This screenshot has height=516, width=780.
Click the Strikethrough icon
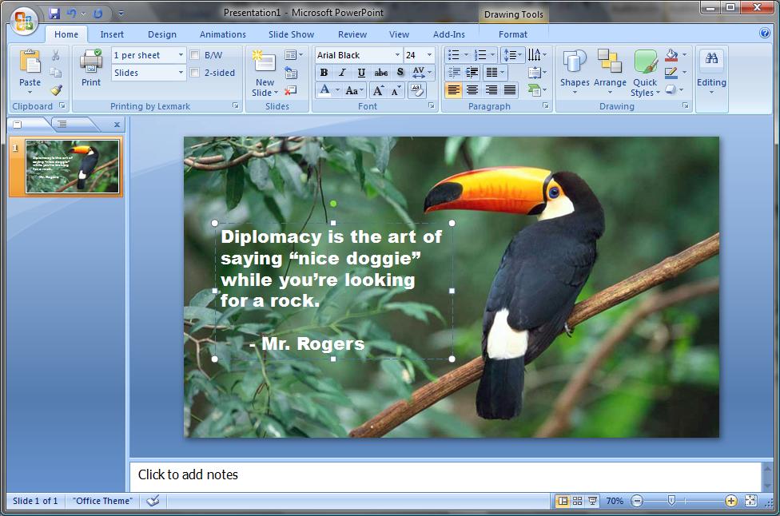[x=382, y=73]
